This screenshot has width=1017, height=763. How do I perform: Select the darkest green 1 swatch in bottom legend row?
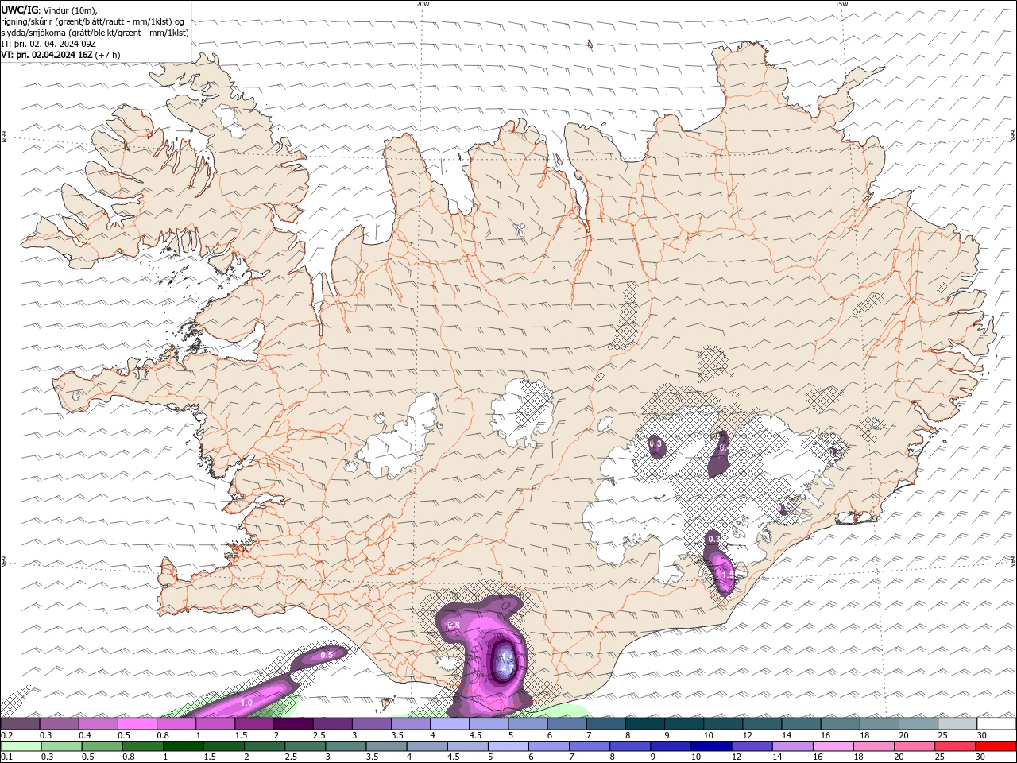point(183,746)
